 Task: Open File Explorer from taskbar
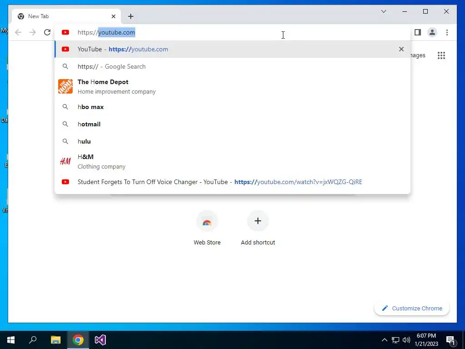(x=55, y=340)
